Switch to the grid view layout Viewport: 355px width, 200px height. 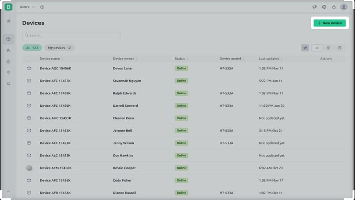pos(328,48)
